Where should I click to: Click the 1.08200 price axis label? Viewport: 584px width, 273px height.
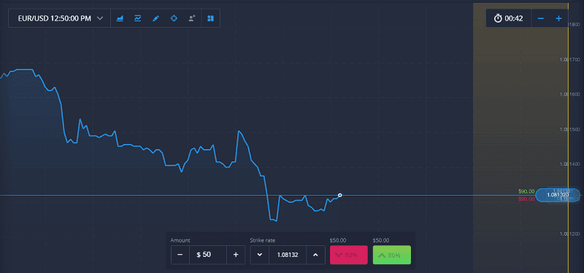570,234
